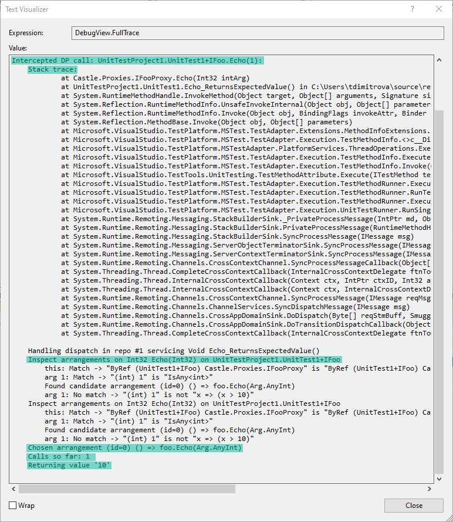Viewport: 453px width, 522px height.
Task: Click the 'ChannelServices.SyncDispatchMessage' line
Action: [235, 307]
